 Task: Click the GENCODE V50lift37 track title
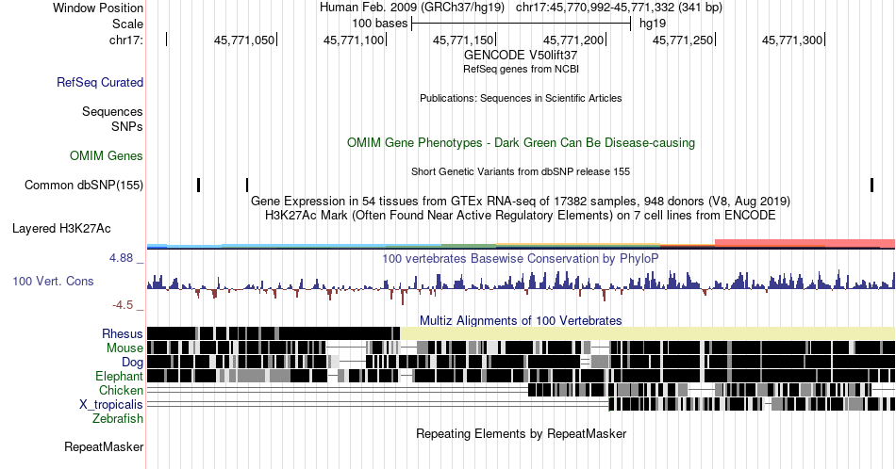click(521, 56)
